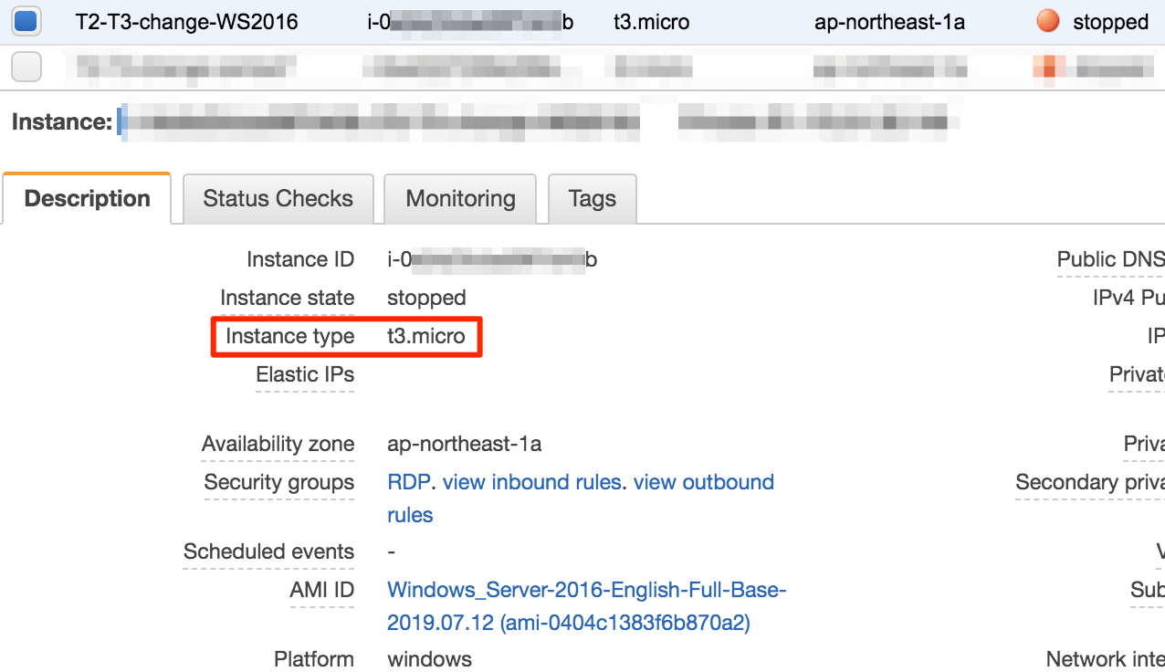The image size is (1165, 672).
Task: Click the view inbound rules link
Action: 531,482
